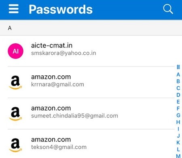Screen dimensions: 182x158
Task: Open amazon.com entry for tekson4@gmail.com
Action: tap(91, 144)
